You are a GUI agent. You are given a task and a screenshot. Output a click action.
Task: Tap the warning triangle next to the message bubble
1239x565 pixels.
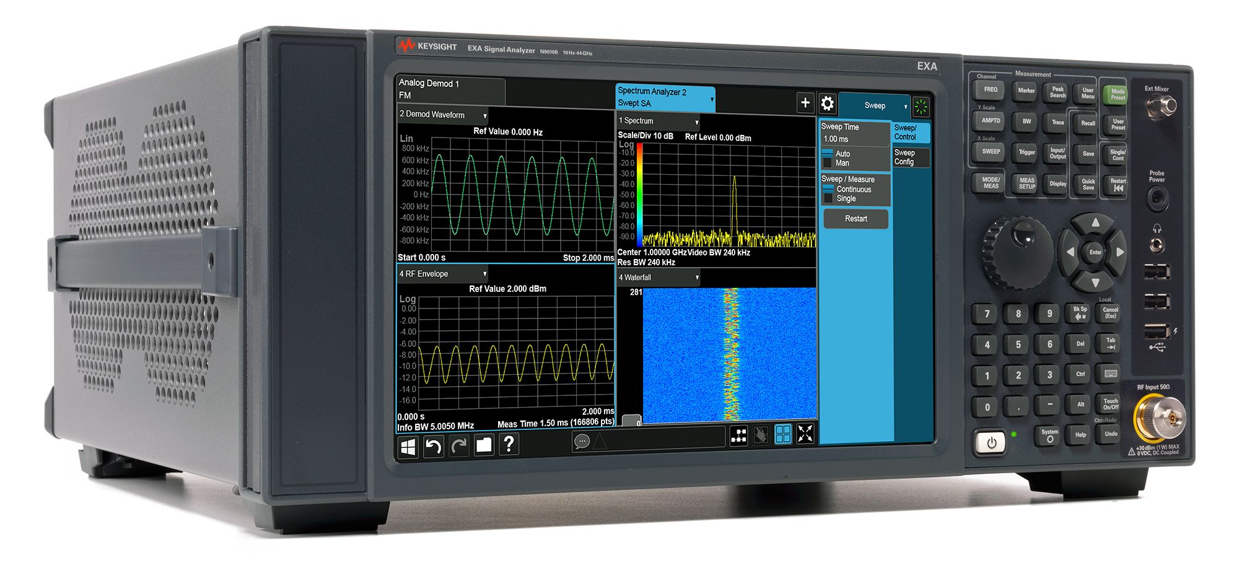point(600,441)
